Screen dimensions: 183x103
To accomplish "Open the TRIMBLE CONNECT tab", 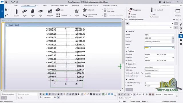I will pos(110,6).
